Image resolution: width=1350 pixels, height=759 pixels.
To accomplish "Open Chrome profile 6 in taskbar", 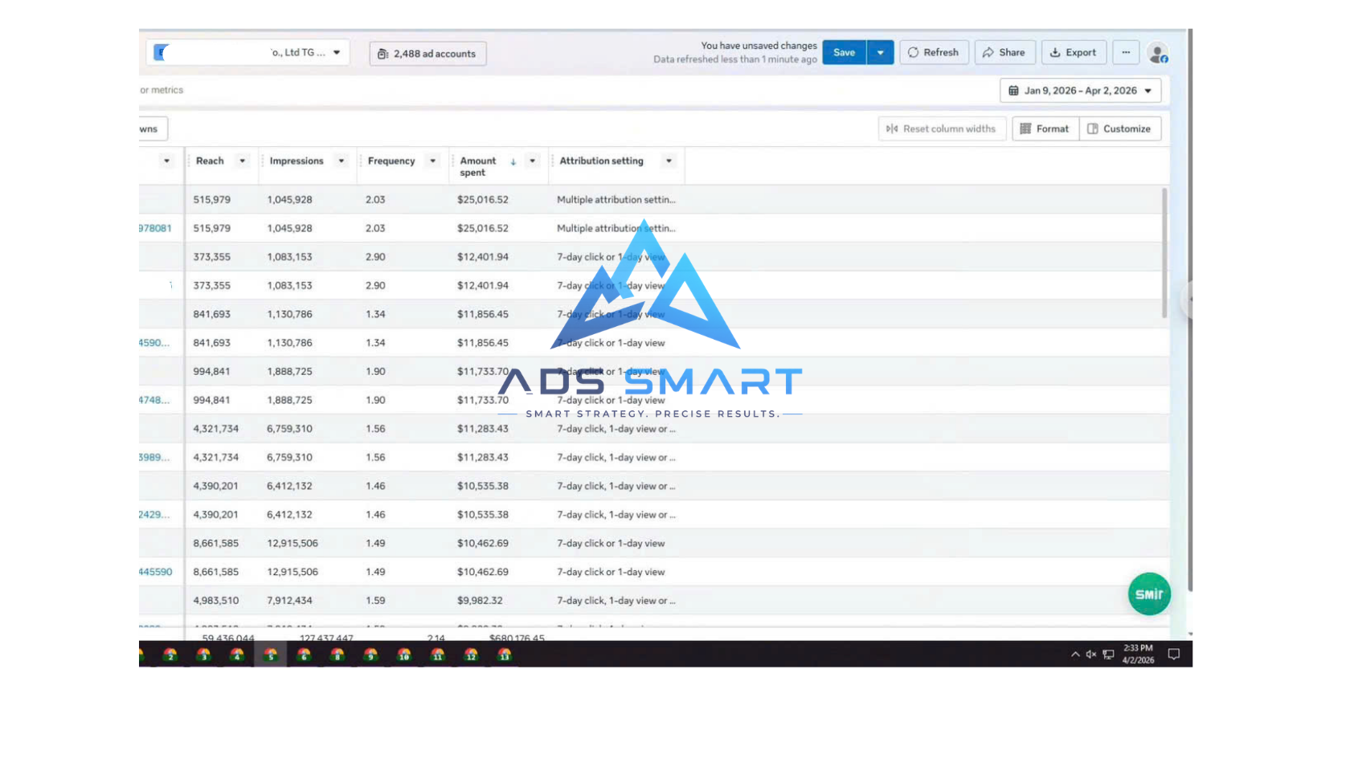I will coord(304,655).
